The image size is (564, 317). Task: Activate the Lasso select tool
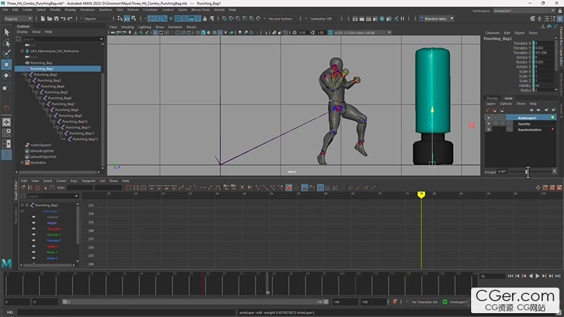click(7, 42)
